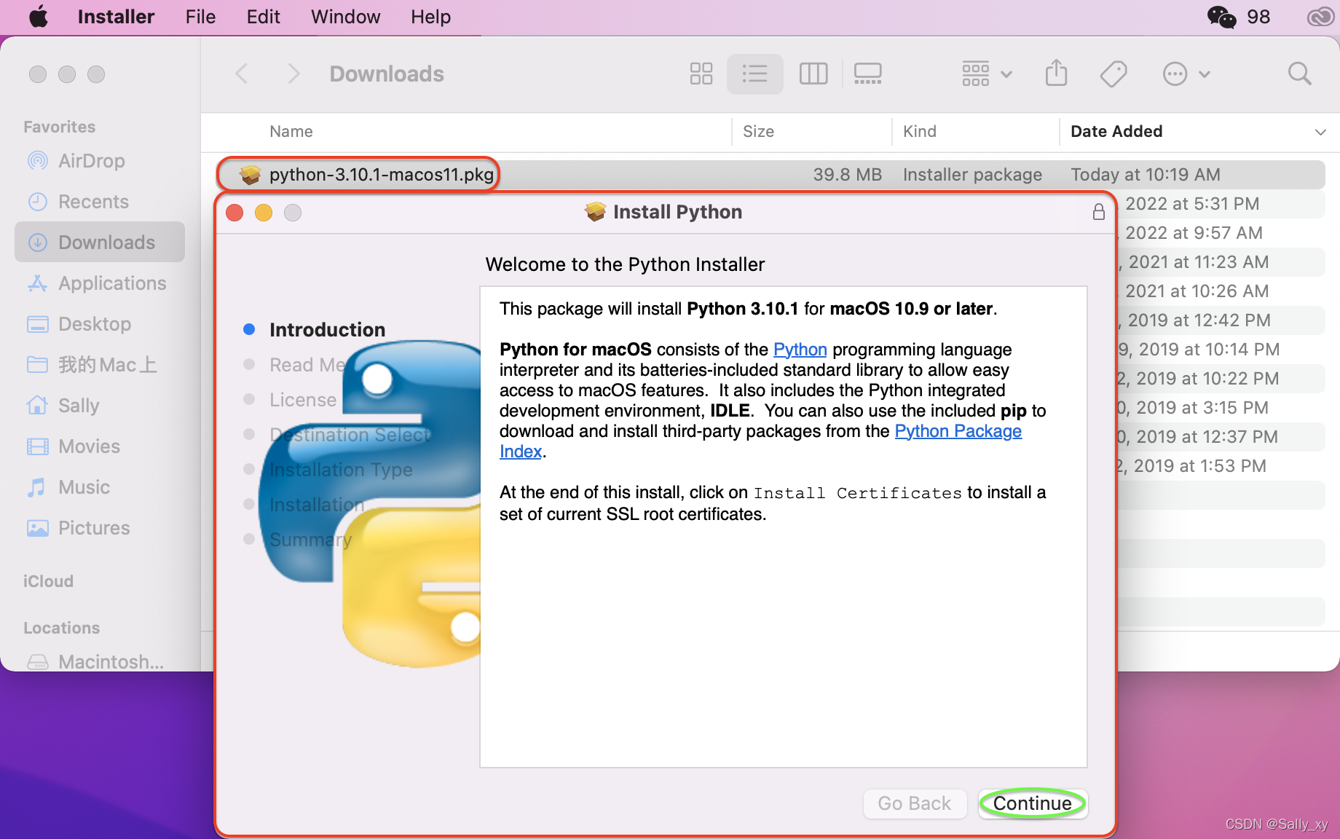Switch Finder to list view
This screenshot has width=1340, height=839.
754,74
